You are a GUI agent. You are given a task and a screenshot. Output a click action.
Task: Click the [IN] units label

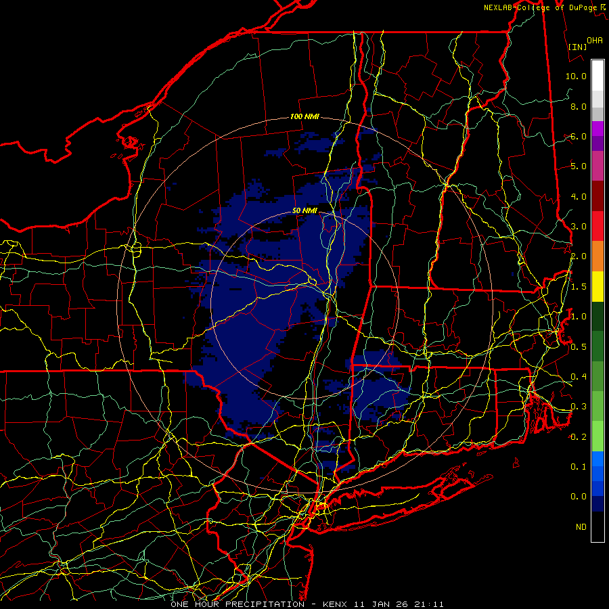click(577, 47)
